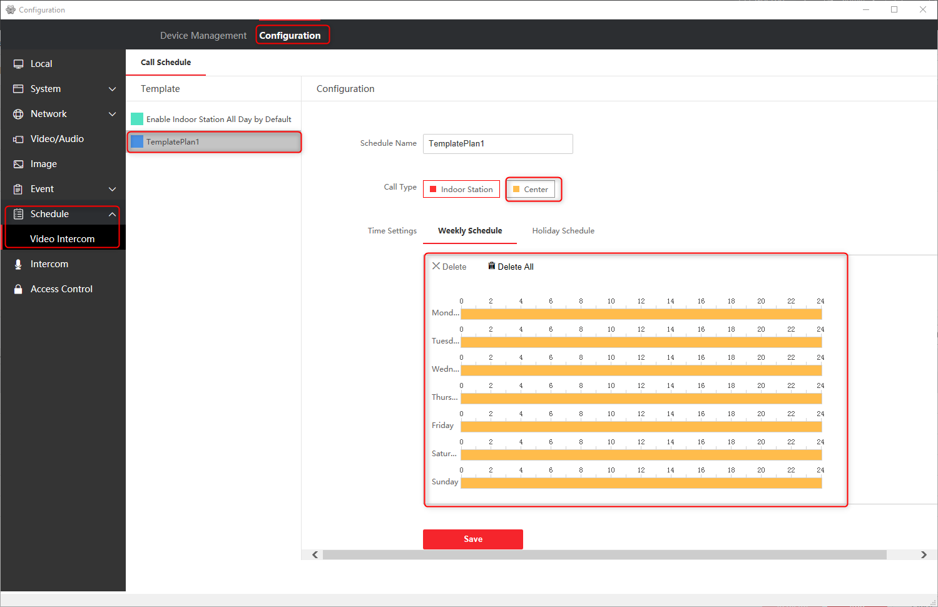The width and height of the screenshot is (938, 607).
Task: Expand the Network menu chevron
Action: 113,114
